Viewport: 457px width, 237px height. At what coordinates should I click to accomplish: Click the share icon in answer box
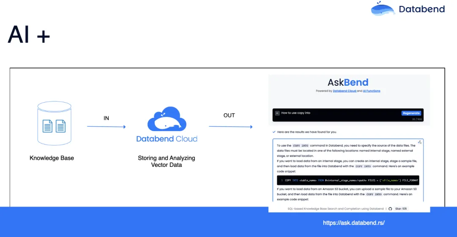click(x=419, y=142)
